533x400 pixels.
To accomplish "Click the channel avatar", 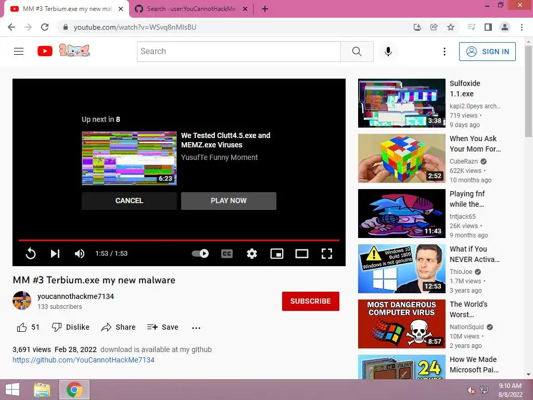I will [x=22, y=301].
